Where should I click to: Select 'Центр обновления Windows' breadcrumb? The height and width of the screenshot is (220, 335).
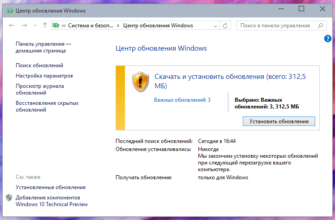(158, 26)
